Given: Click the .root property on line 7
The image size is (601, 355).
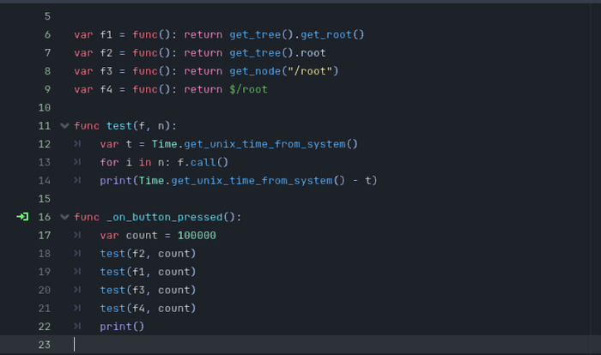Looking at the screenshot, I should click(310, 53).
